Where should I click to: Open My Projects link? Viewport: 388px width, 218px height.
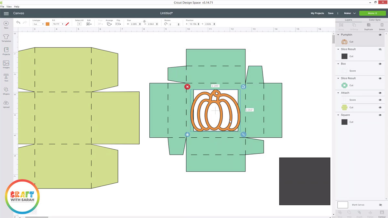(x=317, y=13)
